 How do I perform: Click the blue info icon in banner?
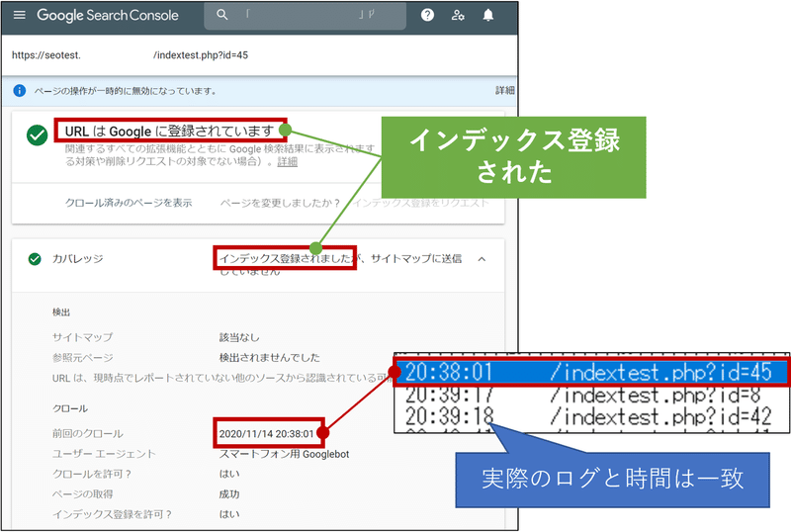(19, 91)
